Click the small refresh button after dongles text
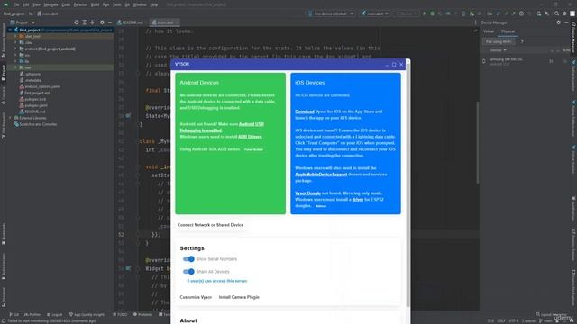 point(321,206)
